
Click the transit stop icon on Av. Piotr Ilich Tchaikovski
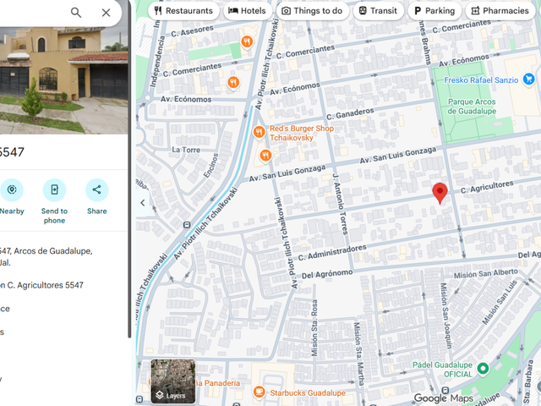pos(187,225)
